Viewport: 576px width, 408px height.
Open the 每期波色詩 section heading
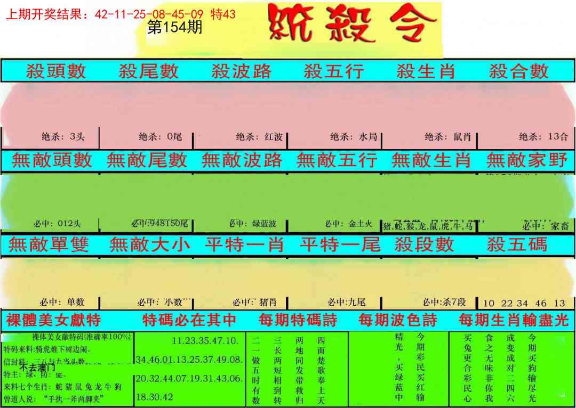click(x=397, y=321)
